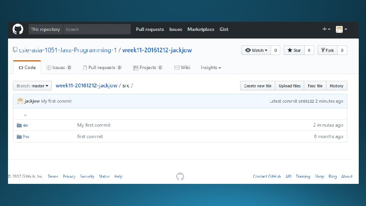Expand the Insights dropdown tab
The width and height of the screenshot is (366, 206).
pos(211,68)
